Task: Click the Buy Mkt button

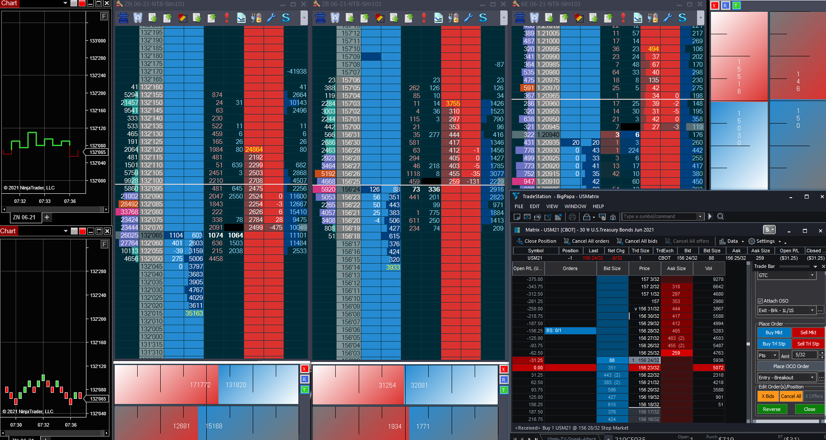Action: pos(774,332)
